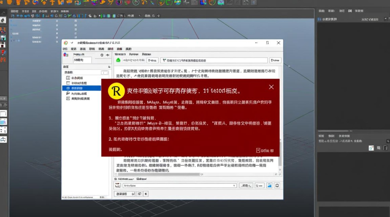This screenshot has height=217, width=390.
Task: Click the highlighted white icon in Maya's lower-right panel
Action: point(371,148)
